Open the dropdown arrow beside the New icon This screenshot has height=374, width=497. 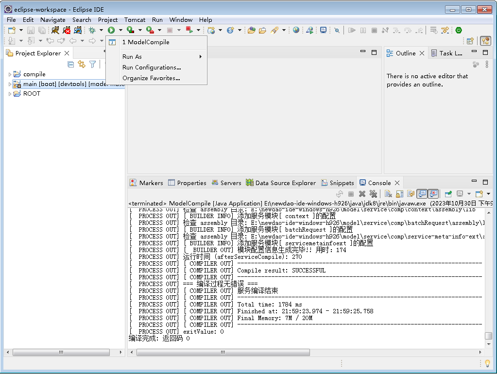coord(21,31)
